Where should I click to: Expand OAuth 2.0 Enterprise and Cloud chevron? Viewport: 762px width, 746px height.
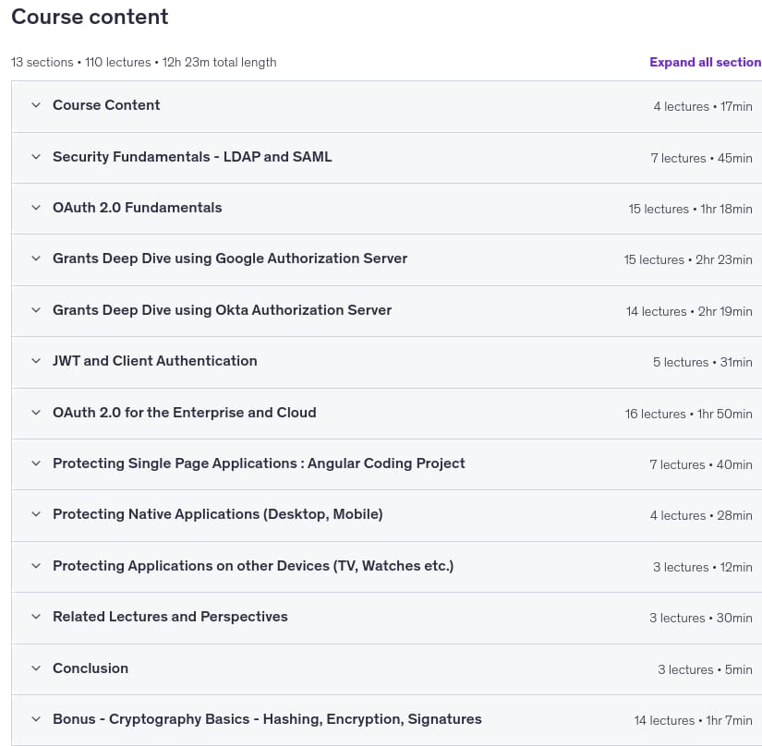(x=36, y=413)
